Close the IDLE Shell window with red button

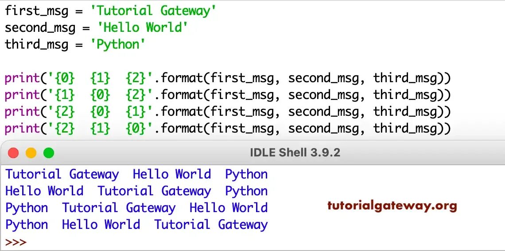[x=14, y=152]
